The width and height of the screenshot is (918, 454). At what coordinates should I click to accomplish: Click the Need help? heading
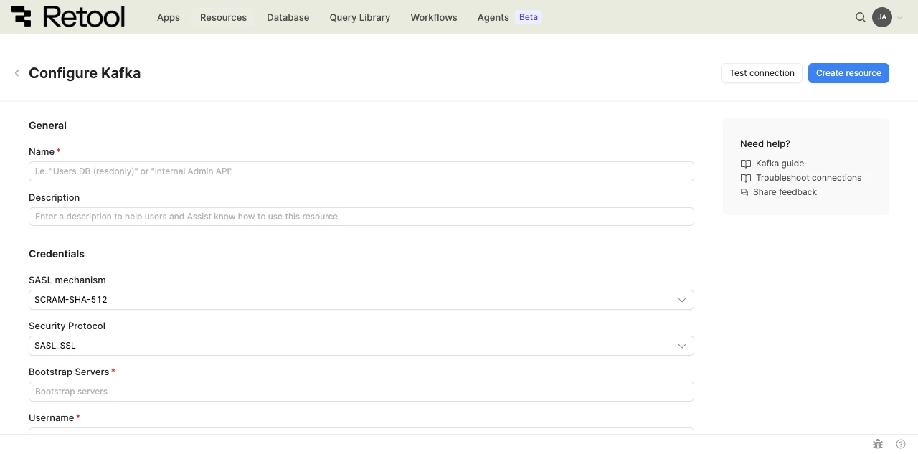[765, 143]
